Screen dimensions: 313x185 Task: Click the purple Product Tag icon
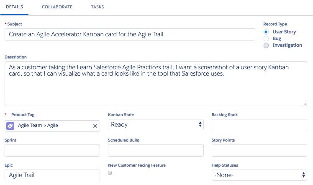10,126
